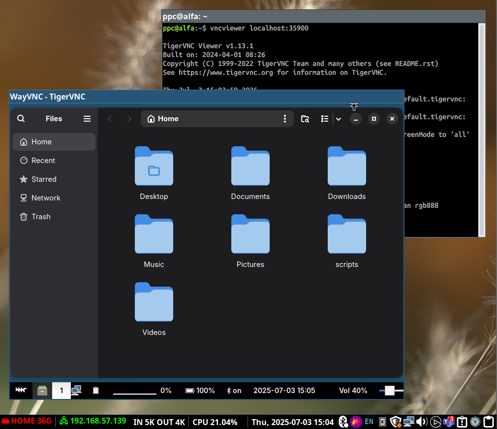Open the Files hamburger main menu

[x=87, y=119]
